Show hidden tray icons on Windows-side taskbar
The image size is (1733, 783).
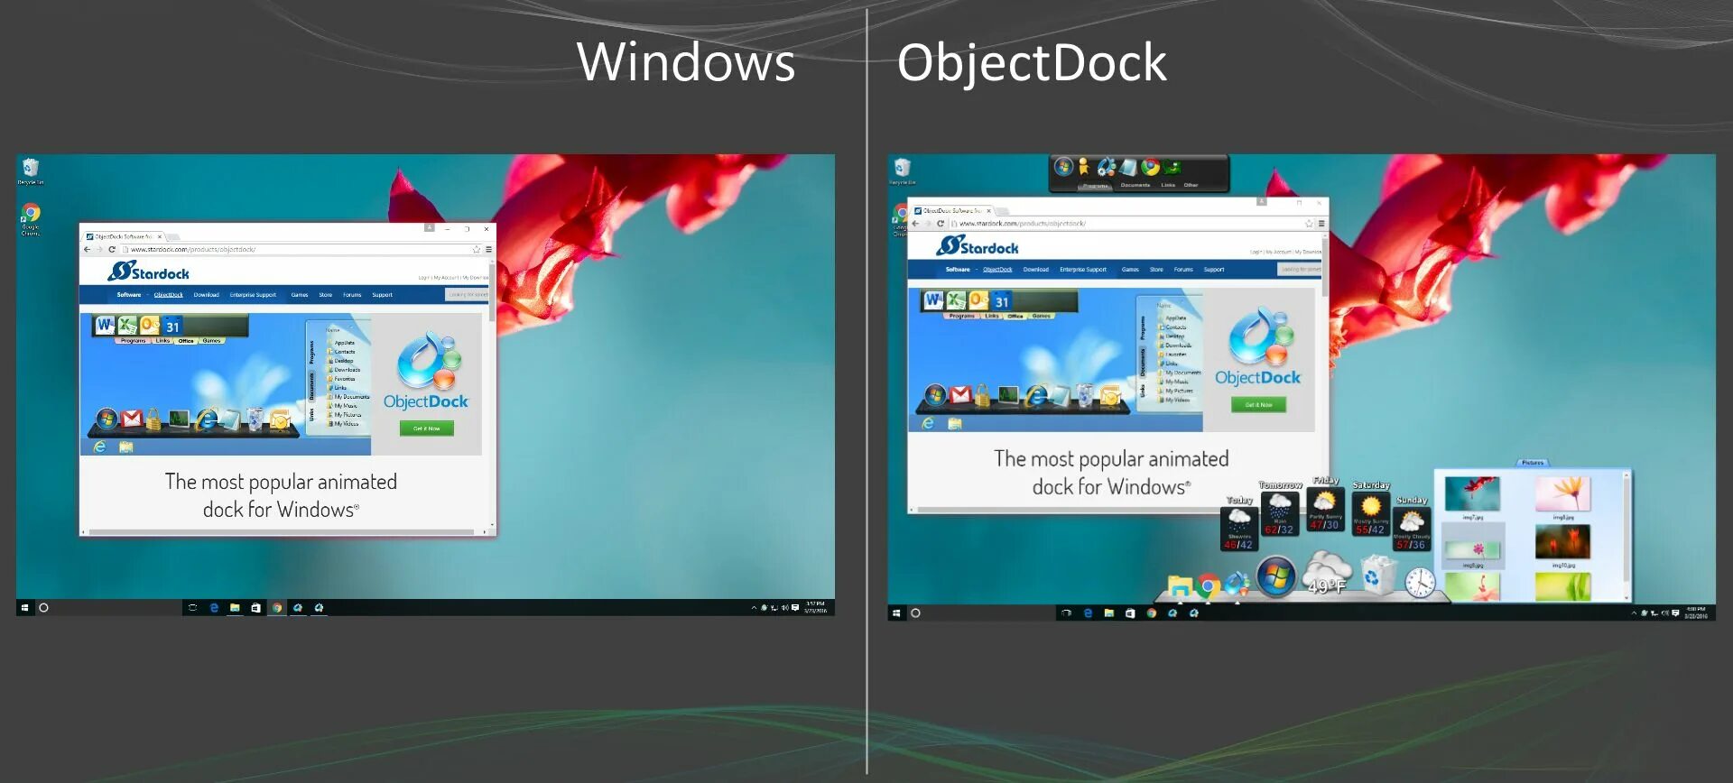point(754,608)
